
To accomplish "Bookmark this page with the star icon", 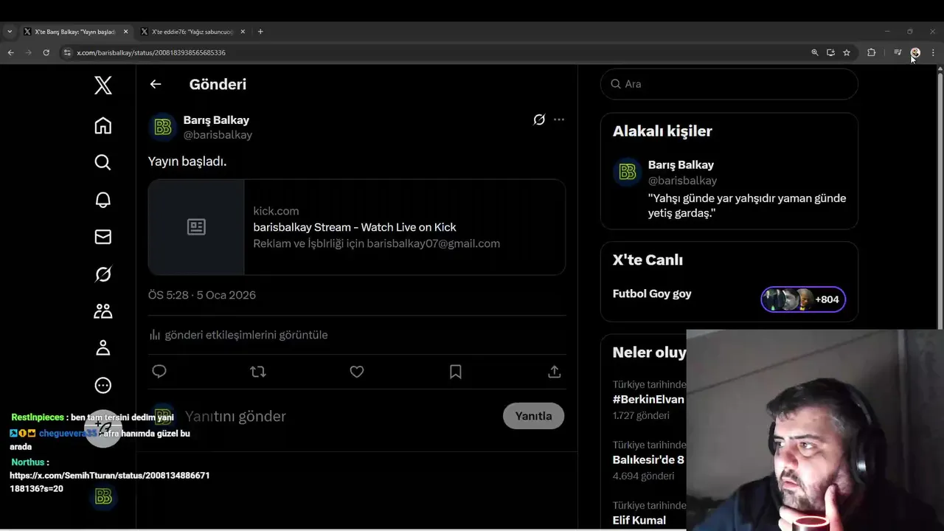I will [847, 52].
